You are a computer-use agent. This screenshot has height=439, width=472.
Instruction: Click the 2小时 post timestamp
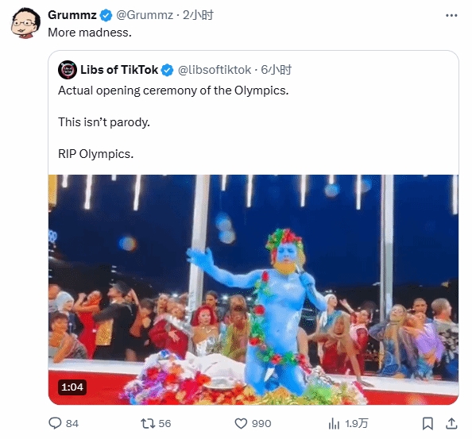pyautogui.click(x=198, y=15)
